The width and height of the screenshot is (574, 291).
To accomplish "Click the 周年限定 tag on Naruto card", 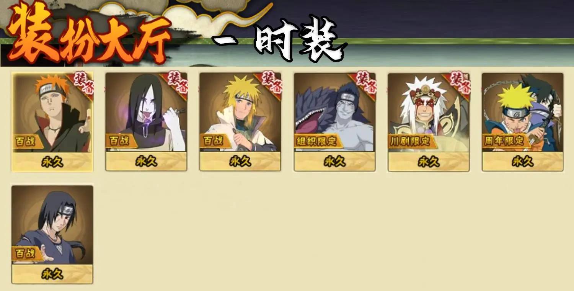I will [506, 141].
